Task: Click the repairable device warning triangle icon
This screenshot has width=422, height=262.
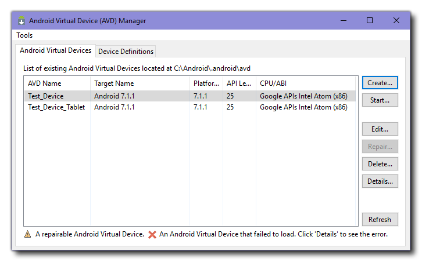Action: point(27,234)
